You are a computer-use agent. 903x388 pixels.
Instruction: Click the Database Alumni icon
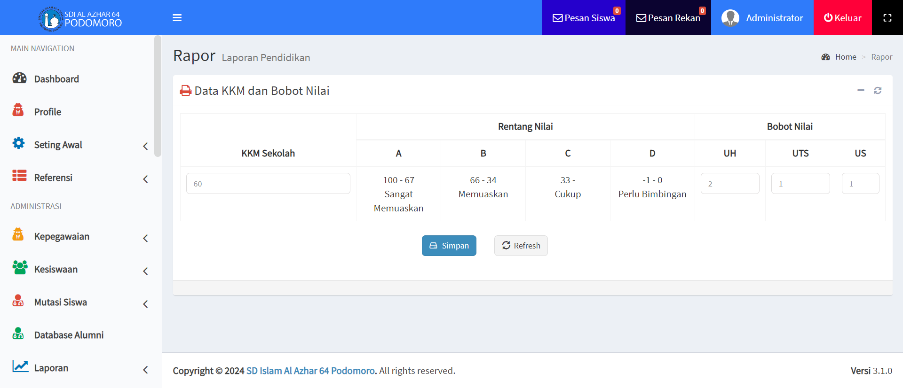pyautogui.click(x=18, y=334)
